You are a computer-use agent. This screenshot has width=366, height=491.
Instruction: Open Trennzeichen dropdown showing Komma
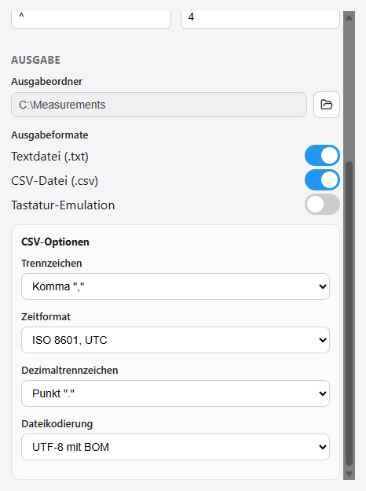(x=175, y=286)
